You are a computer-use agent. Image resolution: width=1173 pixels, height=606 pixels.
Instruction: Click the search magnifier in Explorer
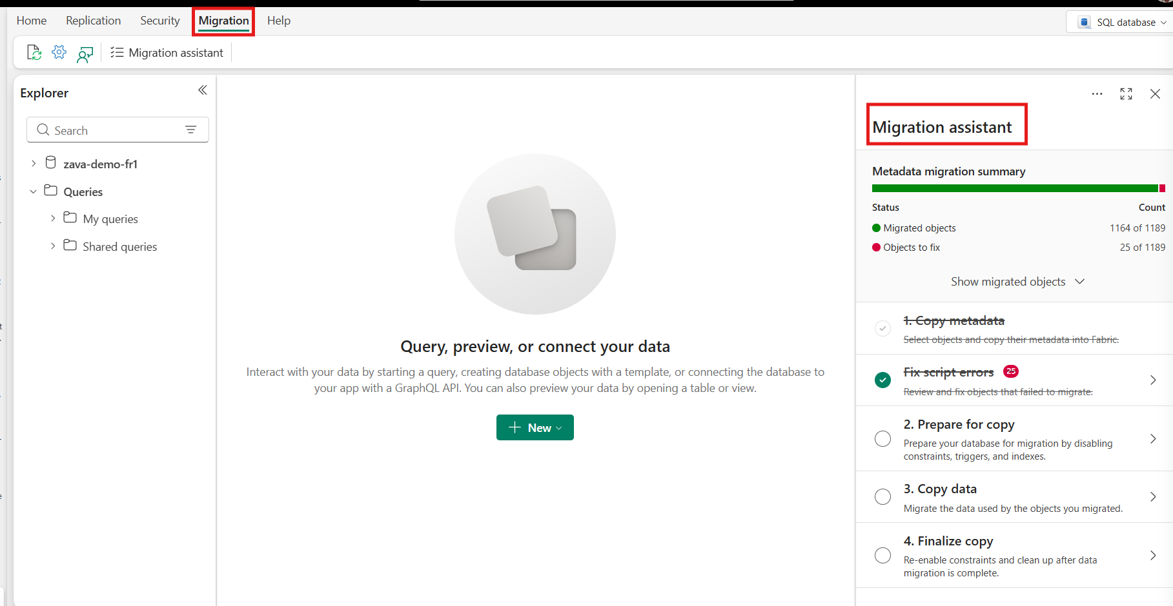tap(43, 130)
